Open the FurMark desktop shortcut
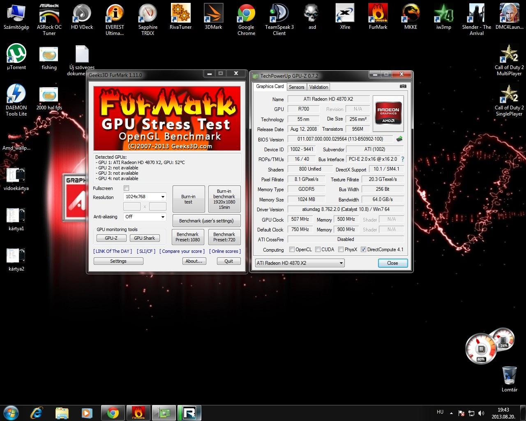The height and width of the screenshot is (421, 526). [x=378, y=17]
